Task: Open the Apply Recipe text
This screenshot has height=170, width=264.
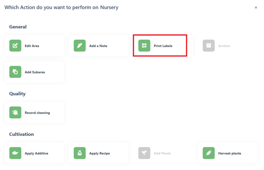Action: (x=100, y=153)
